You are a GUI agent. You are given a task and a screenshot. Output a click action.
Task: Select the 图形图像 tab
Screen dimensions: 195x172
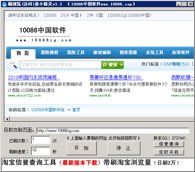[x=128, y=53]
